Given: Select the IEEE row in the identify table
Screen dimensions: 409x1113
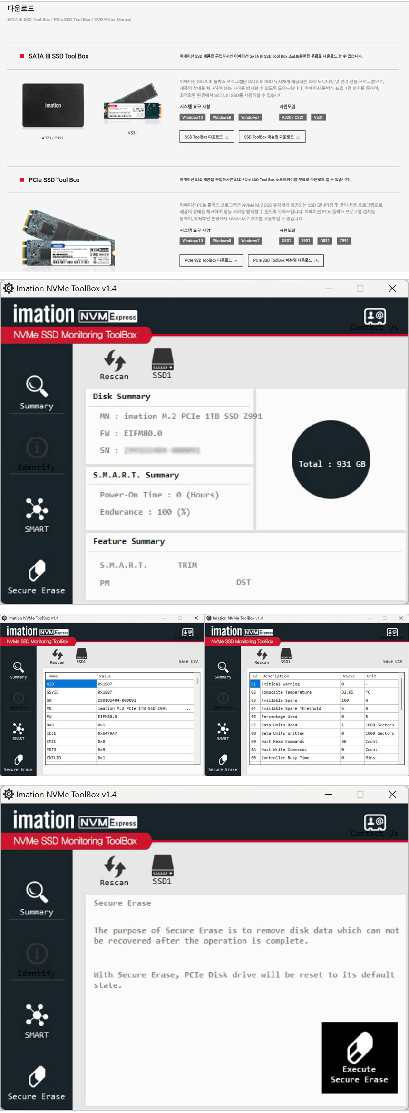Looking at the screenshot, I should [x=120, y=733].
